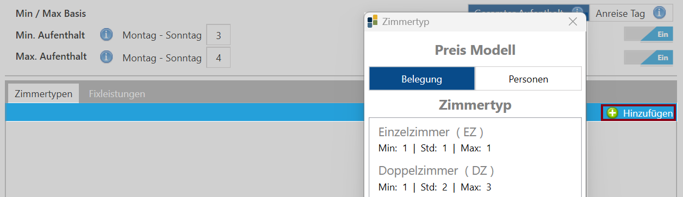Screen dimensions: 683x197
Task: Select Personen price model
Action: click(x=528, y=79)
